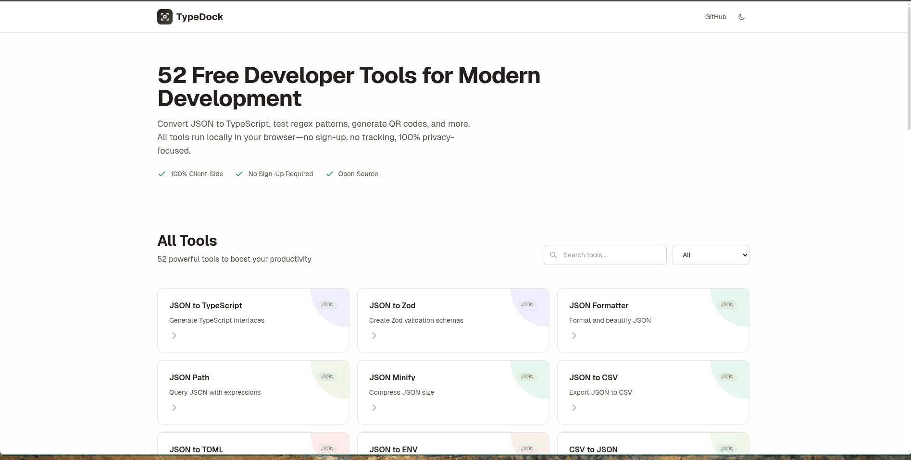This screenshot has height=460, width=911.
Task: Click 'Query JSON with expressions' description
Action: tap(215, 392)
